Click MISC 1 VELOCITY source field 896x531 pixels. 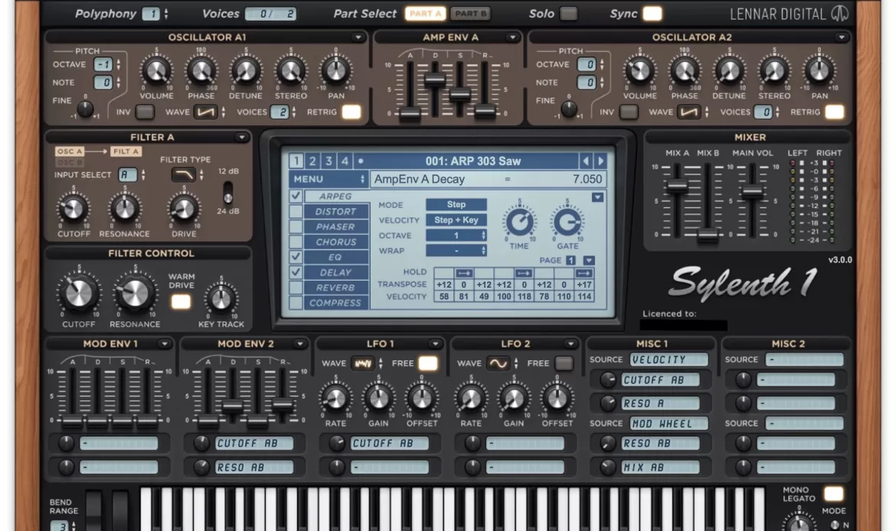point(669,360)
